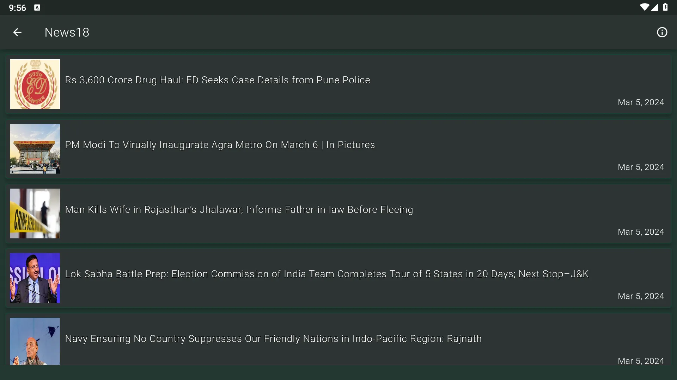Image resolution: width=677 pixels, height=380 pixels.
Task: Open 'PM Modi To Virually Inaugurate Agra Metro' article
Action: click(220, 145)
